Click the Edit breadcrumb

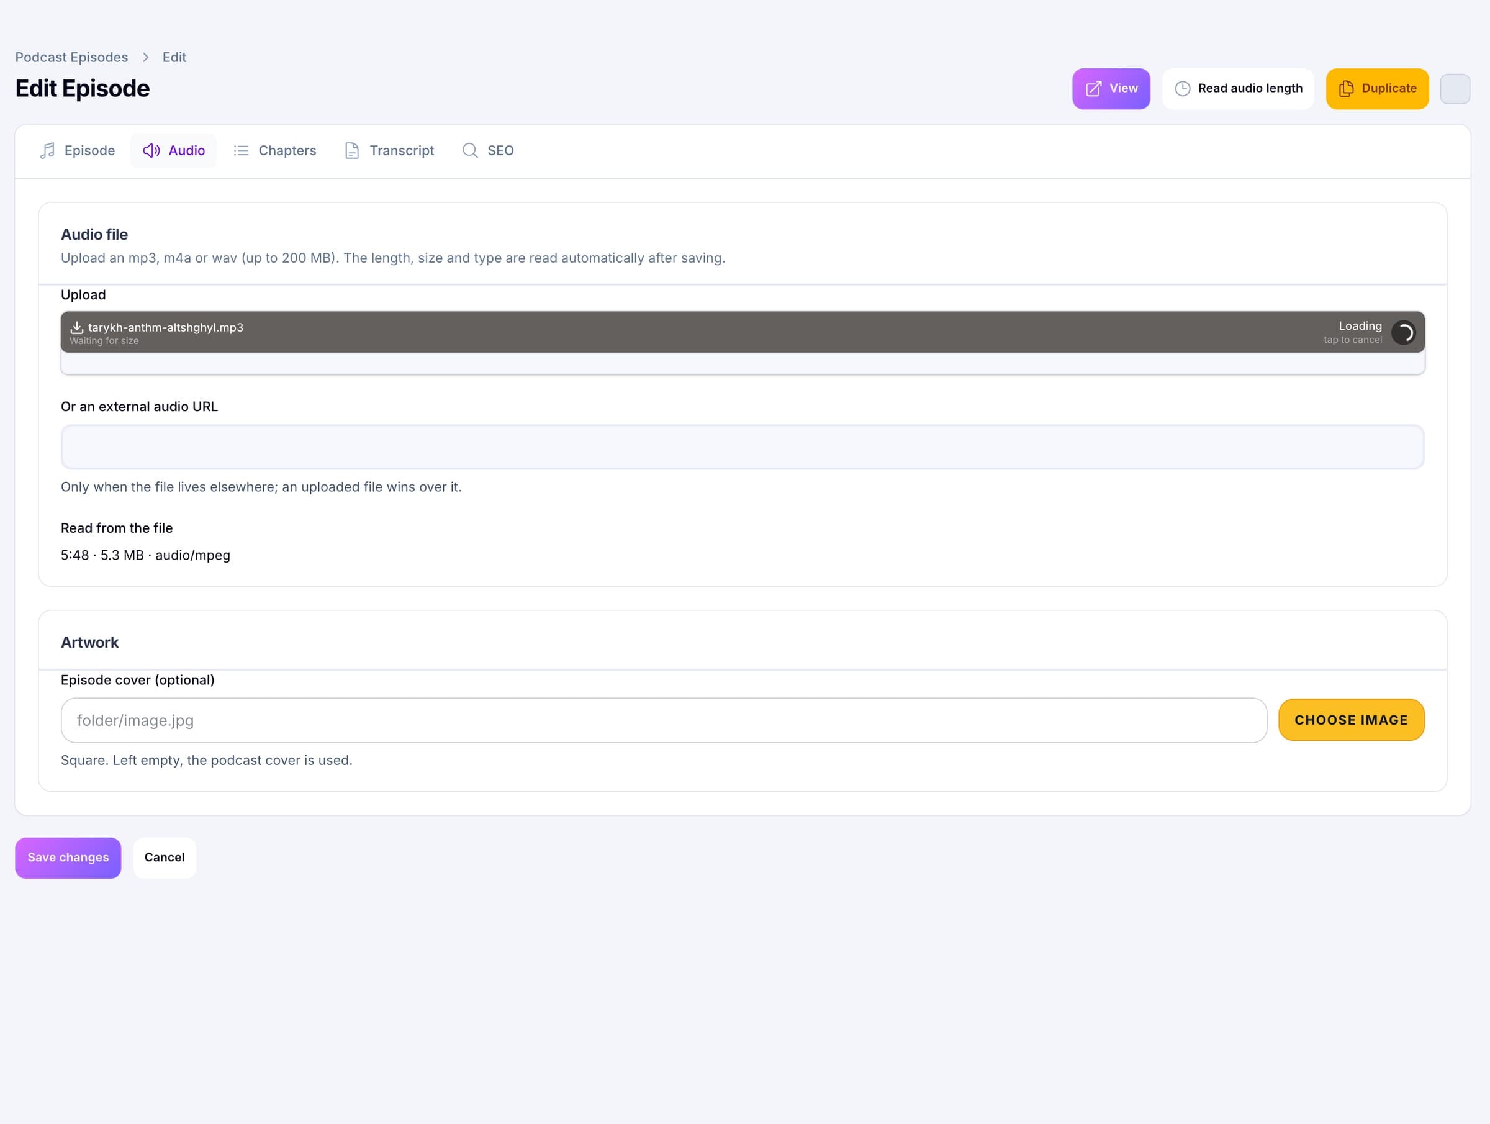click(x=174, y=57)
